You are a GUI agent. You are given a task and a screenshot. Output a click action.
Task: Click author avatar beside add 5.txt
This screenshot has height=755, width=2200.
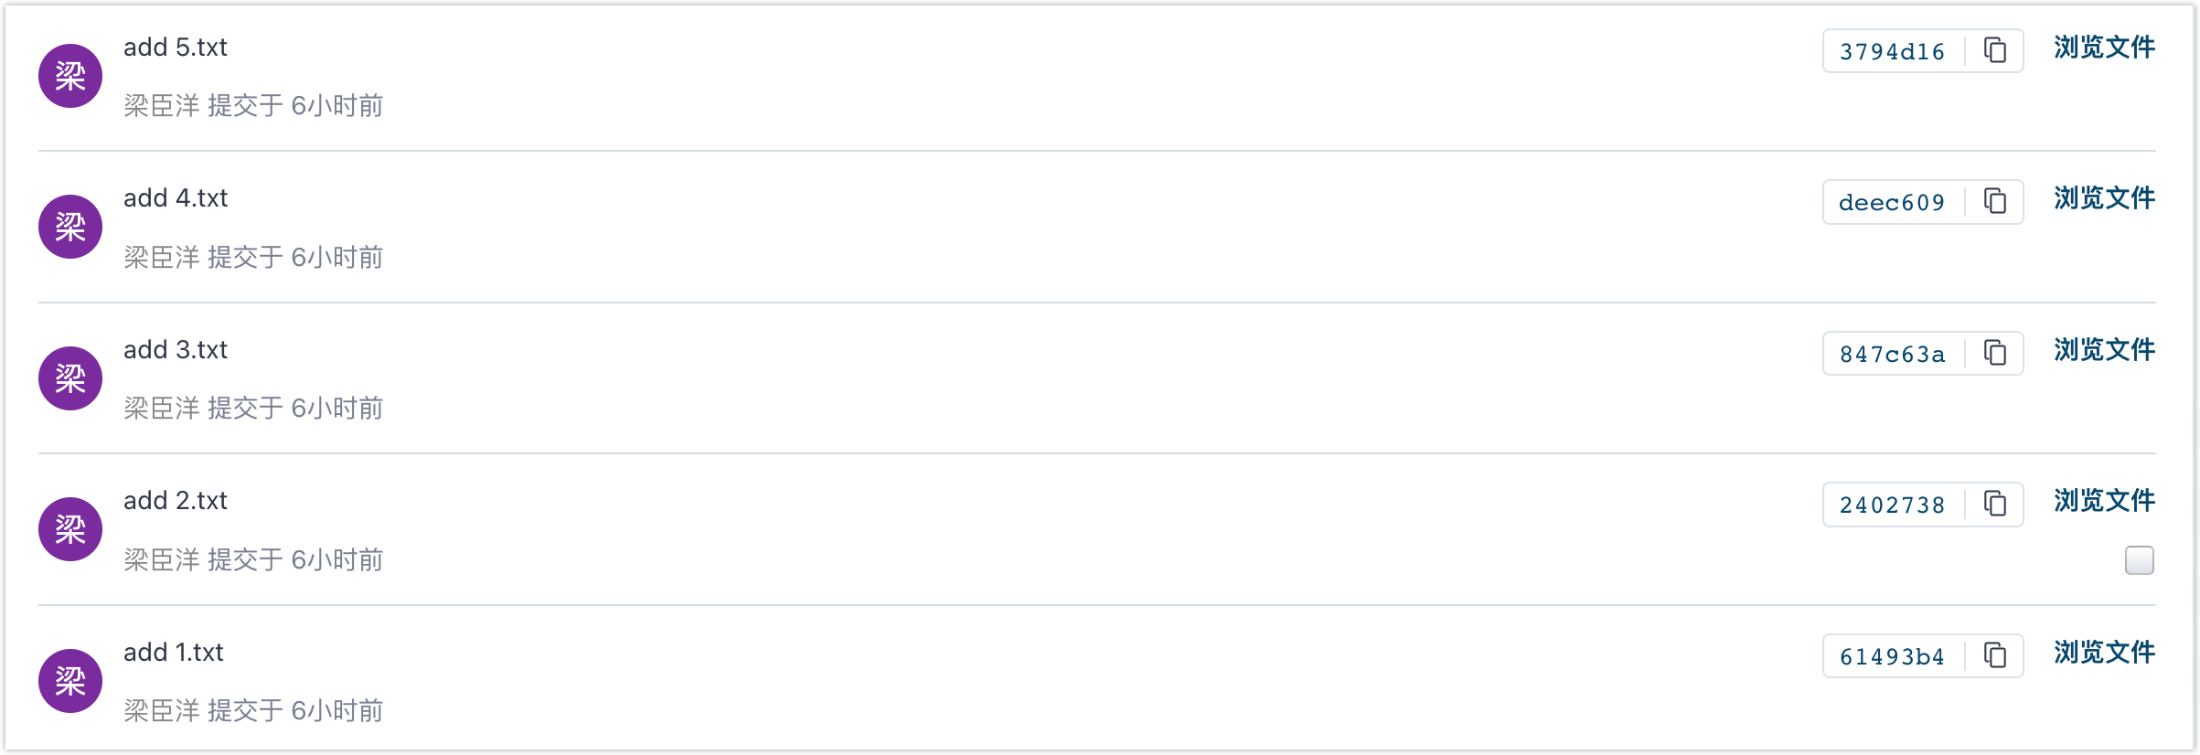coord(70,76)
